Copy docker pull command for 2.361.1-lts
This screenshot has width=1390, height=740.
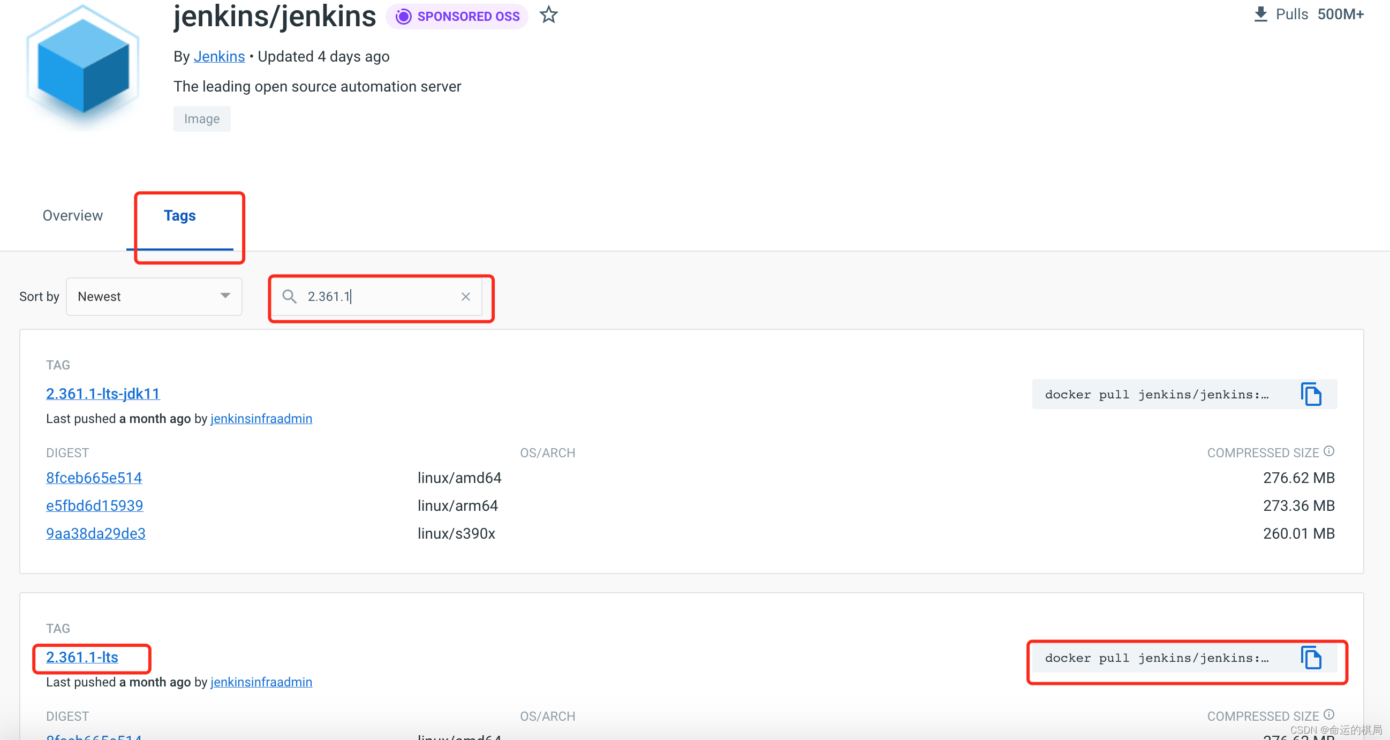tap(1311, 658)
